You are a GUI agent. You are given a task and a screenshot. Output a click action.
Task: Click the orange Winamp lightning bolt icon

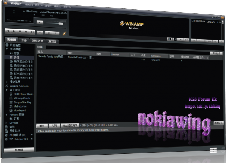(x=64, y=34)
